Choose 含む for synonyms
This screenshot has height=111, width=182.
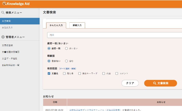pos(66,61)
